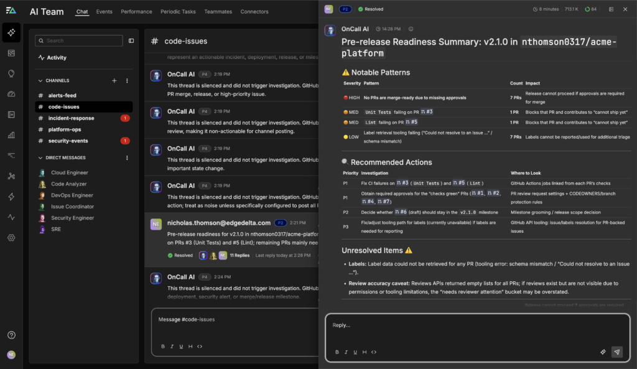Screen dimensions: 637x369
Task: Select the incident-response channel
Action: pyautogui.click(x=71, y=118)
